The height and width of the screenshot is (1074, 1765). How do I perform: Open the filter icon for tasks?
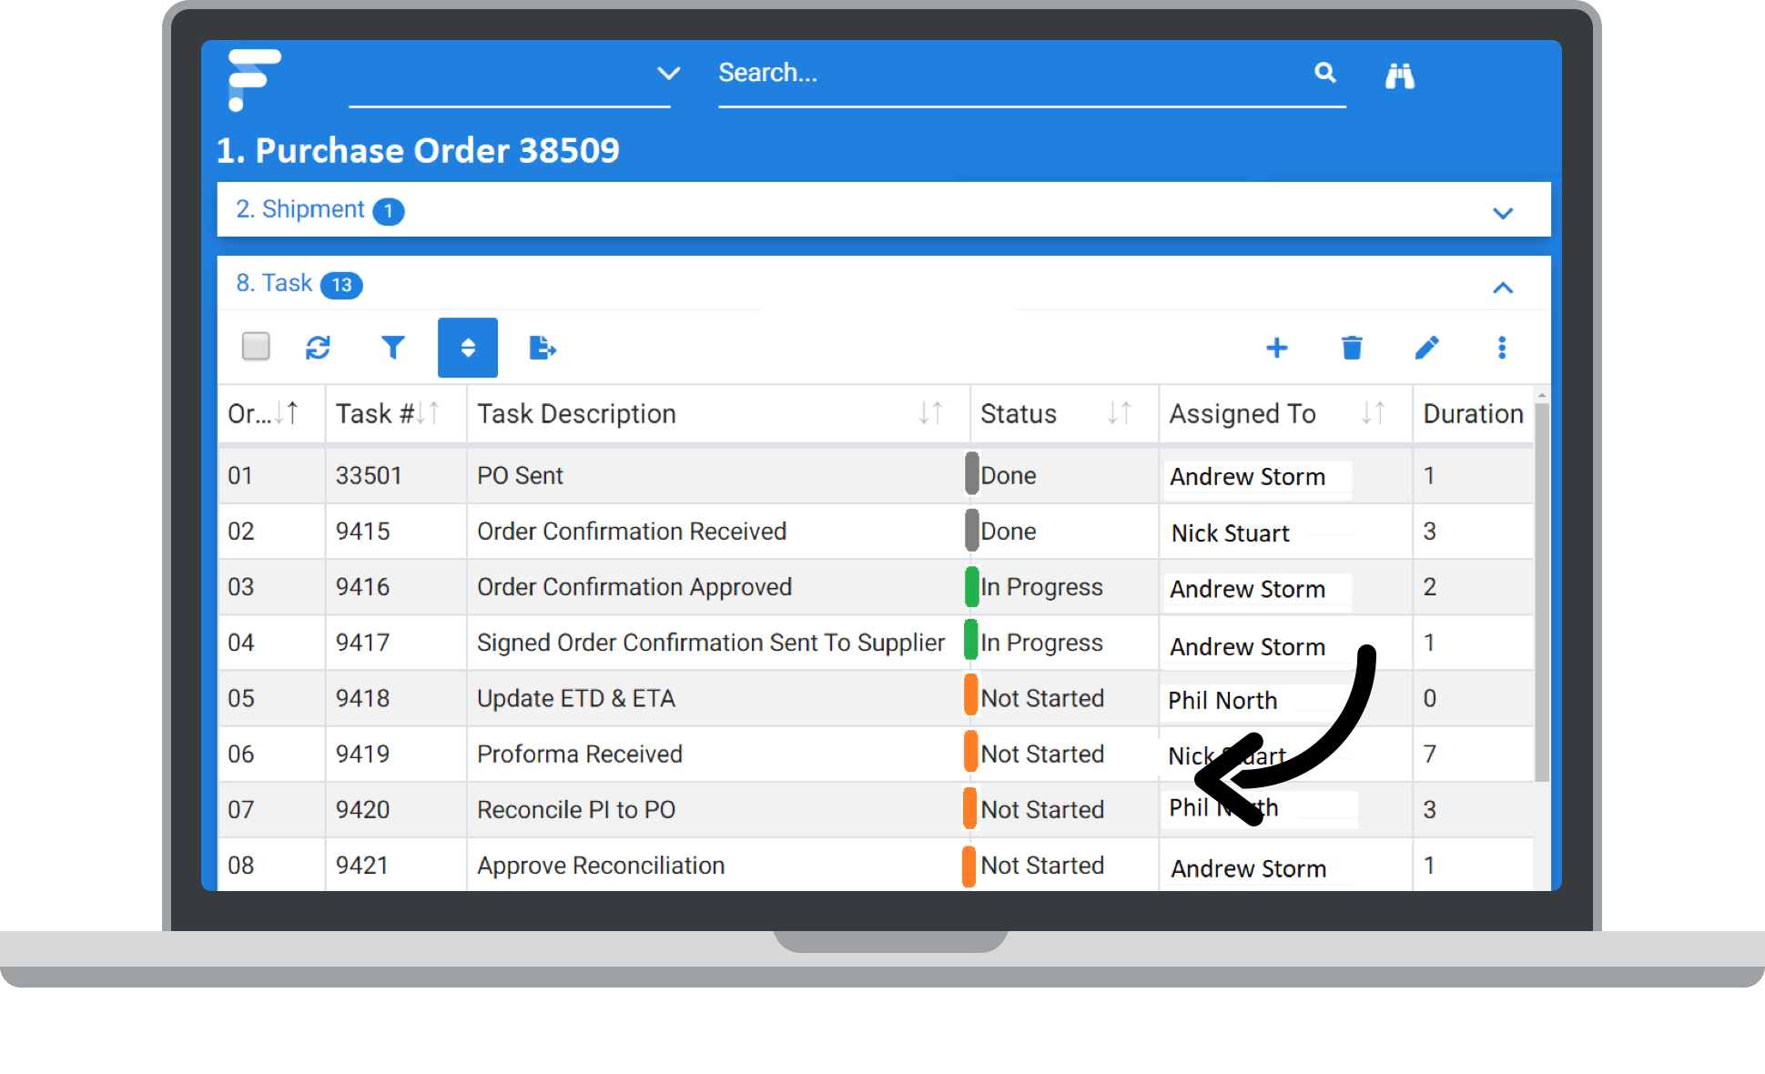[392, 347]
